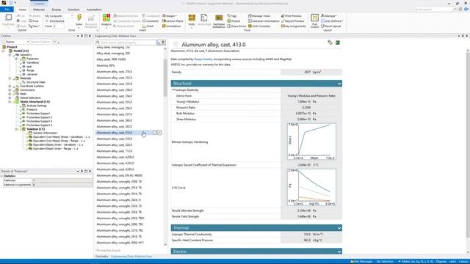Screen dimensions: 470x264
Task: Click the material list scrollbar thumb
Action: pyautogui.click(x=164, y=78)
